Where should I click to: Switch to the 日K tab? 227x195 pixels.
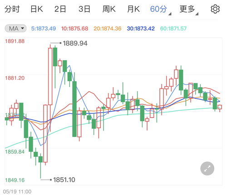[37, 9]
